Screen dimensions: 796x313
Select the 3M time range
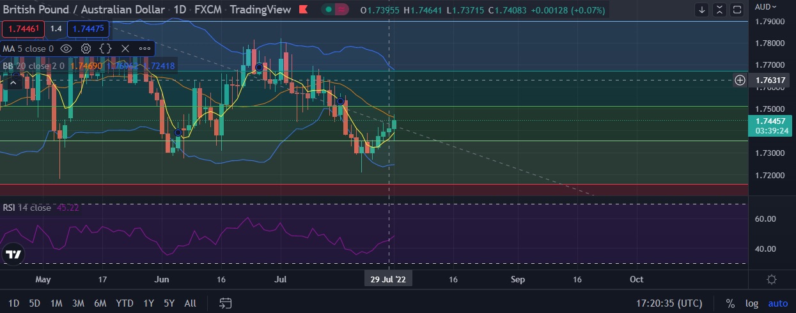tap(78, 303)
